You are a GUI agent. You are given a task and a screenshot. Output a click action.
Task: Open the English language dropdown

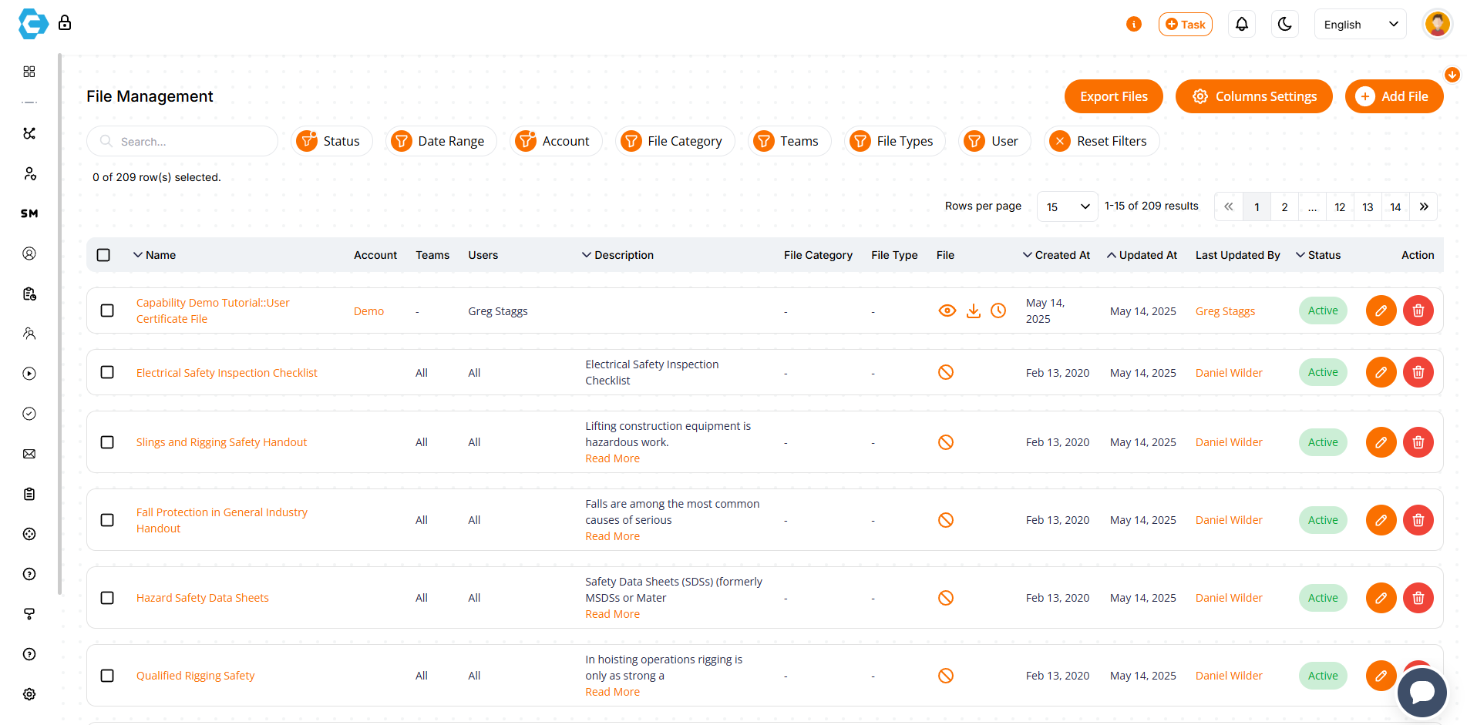click(1360, 25)
